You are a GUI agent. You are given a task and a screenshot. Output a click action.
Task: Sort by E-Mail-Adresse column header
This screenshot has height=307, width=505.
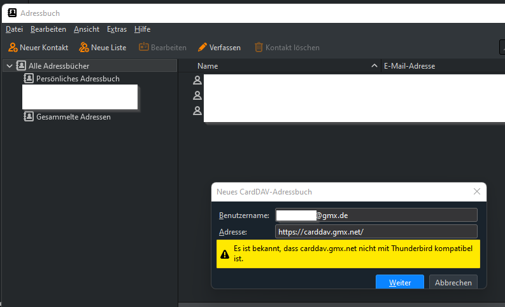(x=409, y=66)
